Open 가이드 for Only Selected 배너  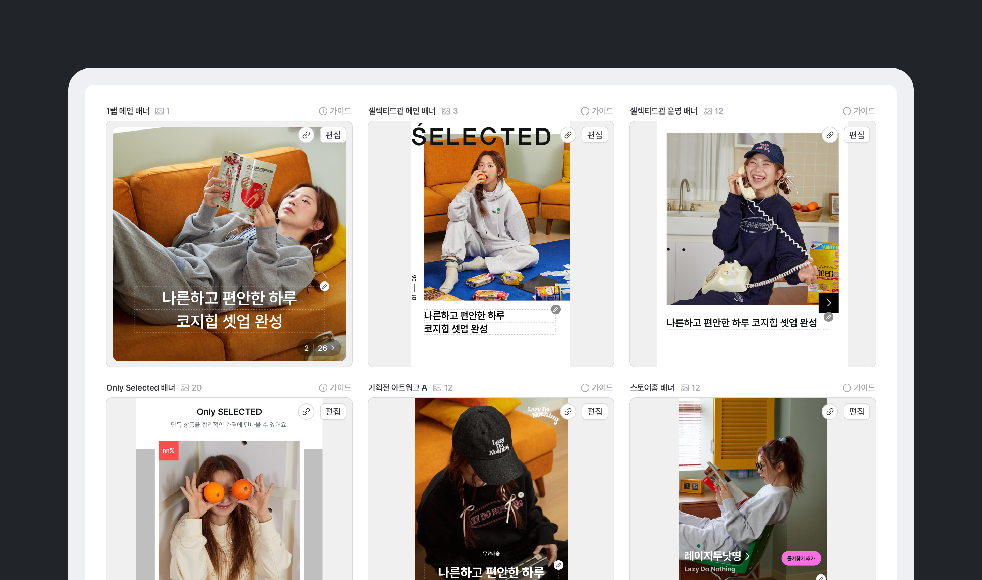pos(335,388)
